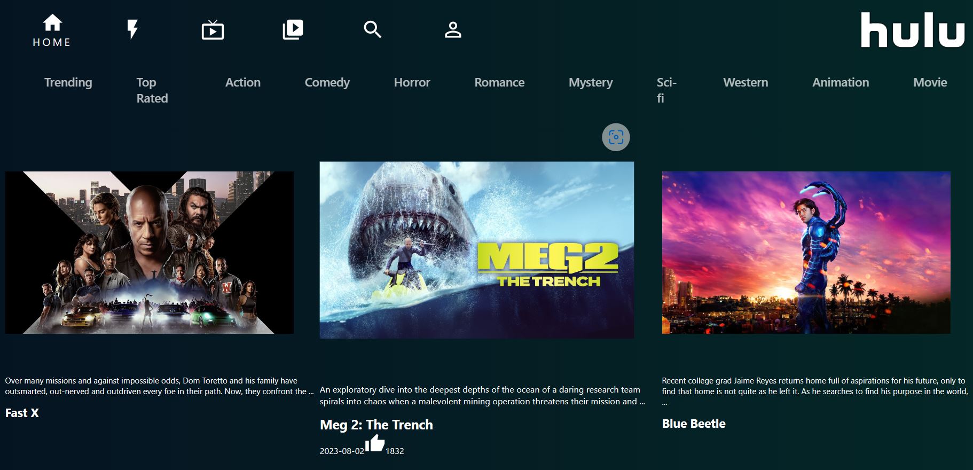Open the lightning bolt trending icon
973x470 pixels.
(132, 29)
